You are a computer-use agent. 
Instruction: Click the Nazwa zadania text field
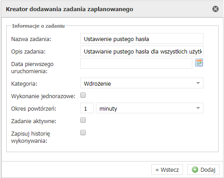point(142,38)
